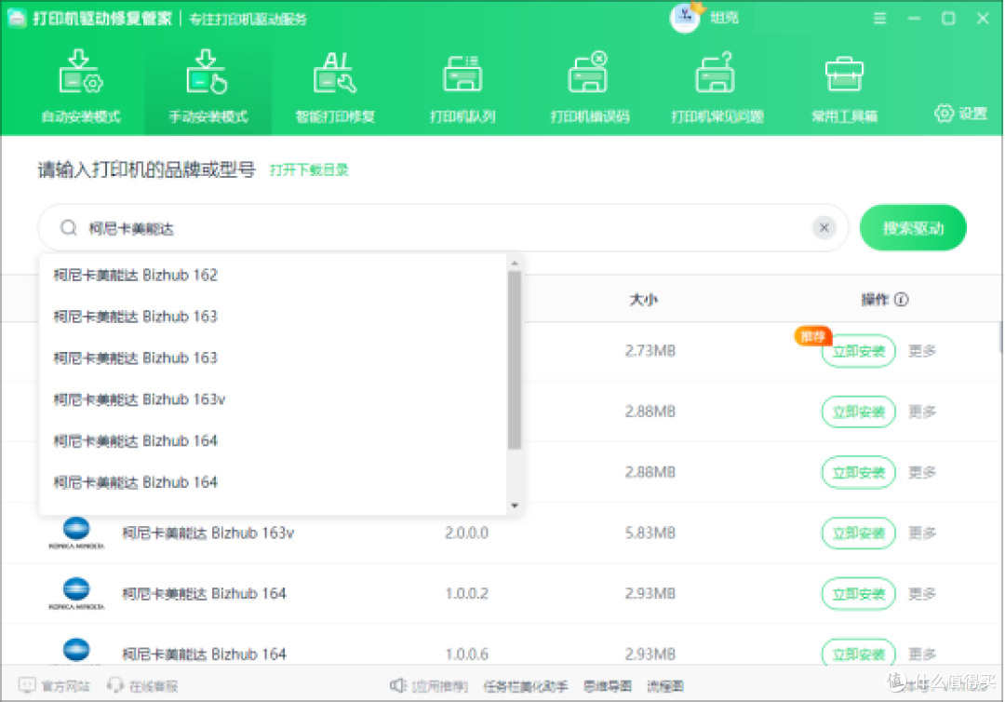Click 更多 in the 2.73MB row
This screenshot has width=1005, height=702.
tap(922, 351)
